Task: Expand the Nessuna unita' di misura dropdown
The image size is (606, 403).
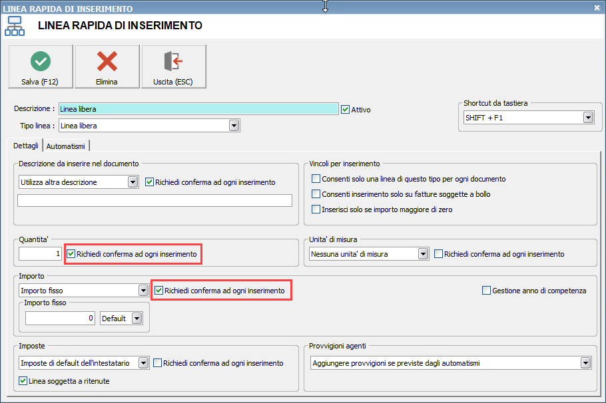Action: point(423,253)
